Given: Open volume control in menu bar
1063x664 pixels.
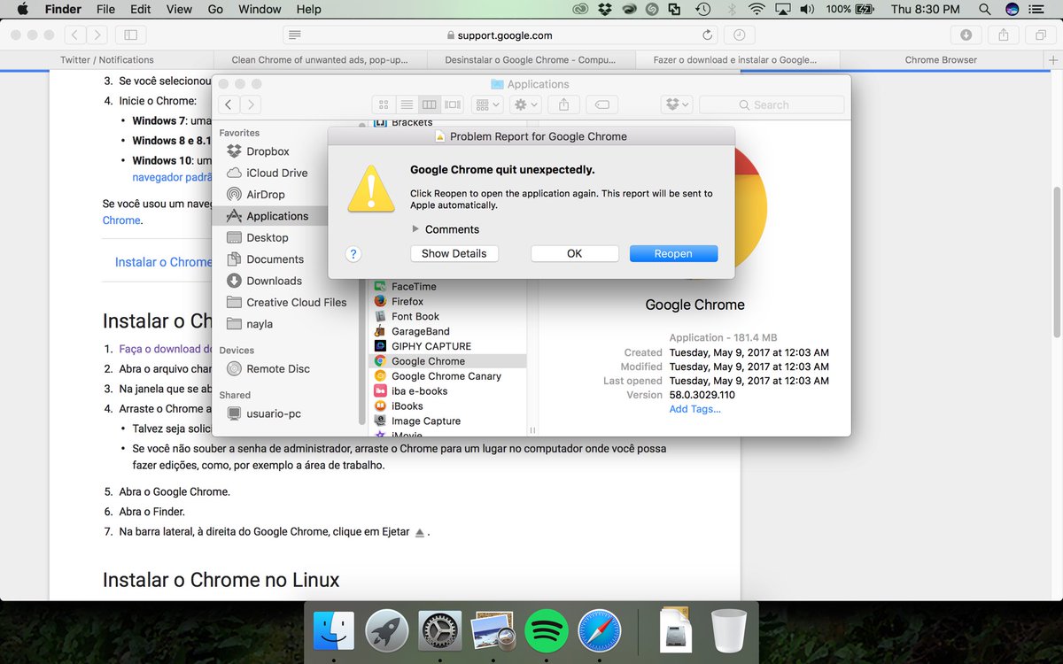Looking at the screenshot, I should pos(807,9).
